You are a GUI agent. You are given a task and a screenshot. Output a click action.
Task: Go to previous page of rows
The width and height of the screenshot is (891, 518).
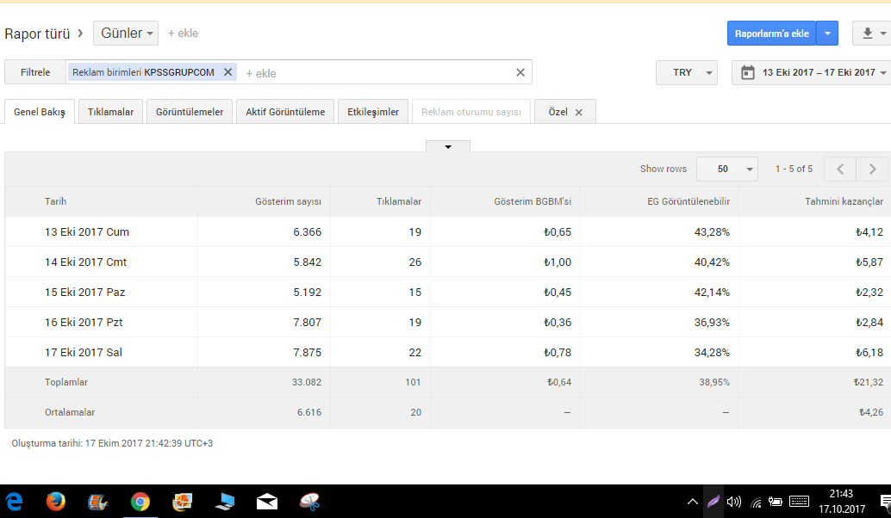[x=840, y=169]
